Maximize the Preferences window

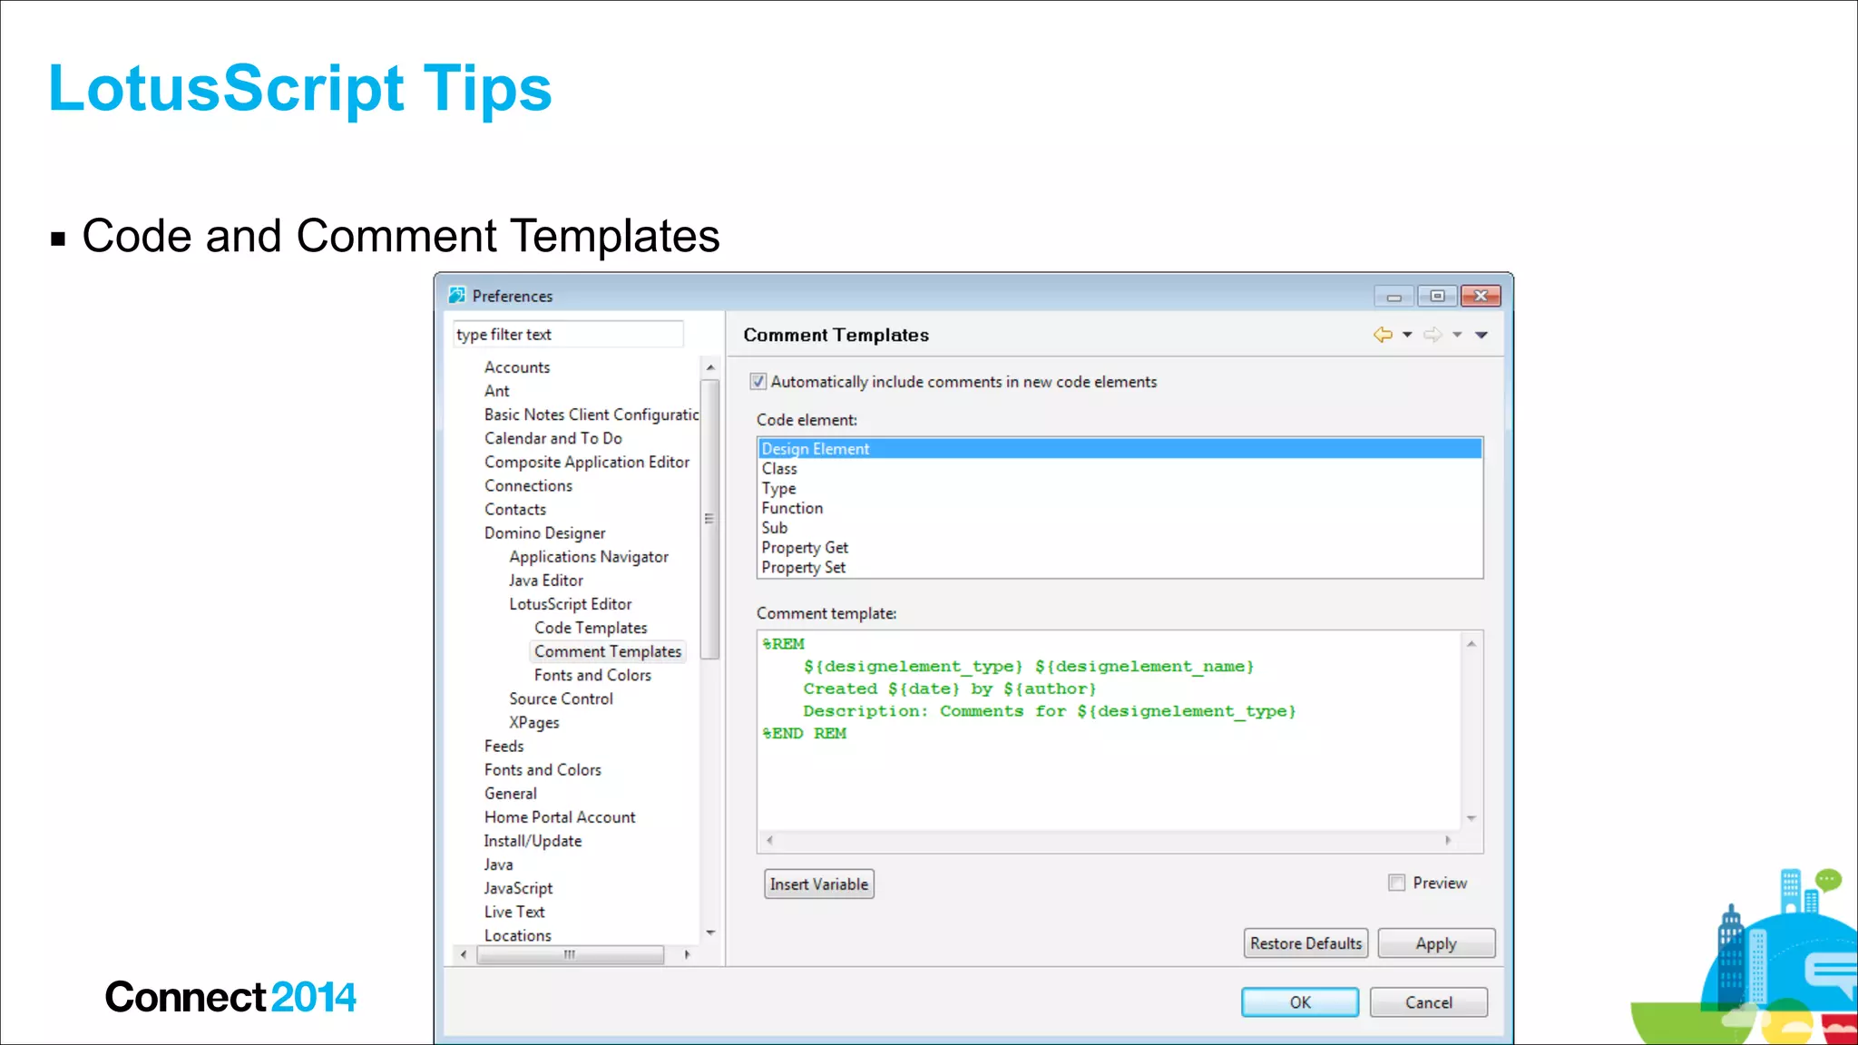pyautogui.click(x=1437, y=297)
